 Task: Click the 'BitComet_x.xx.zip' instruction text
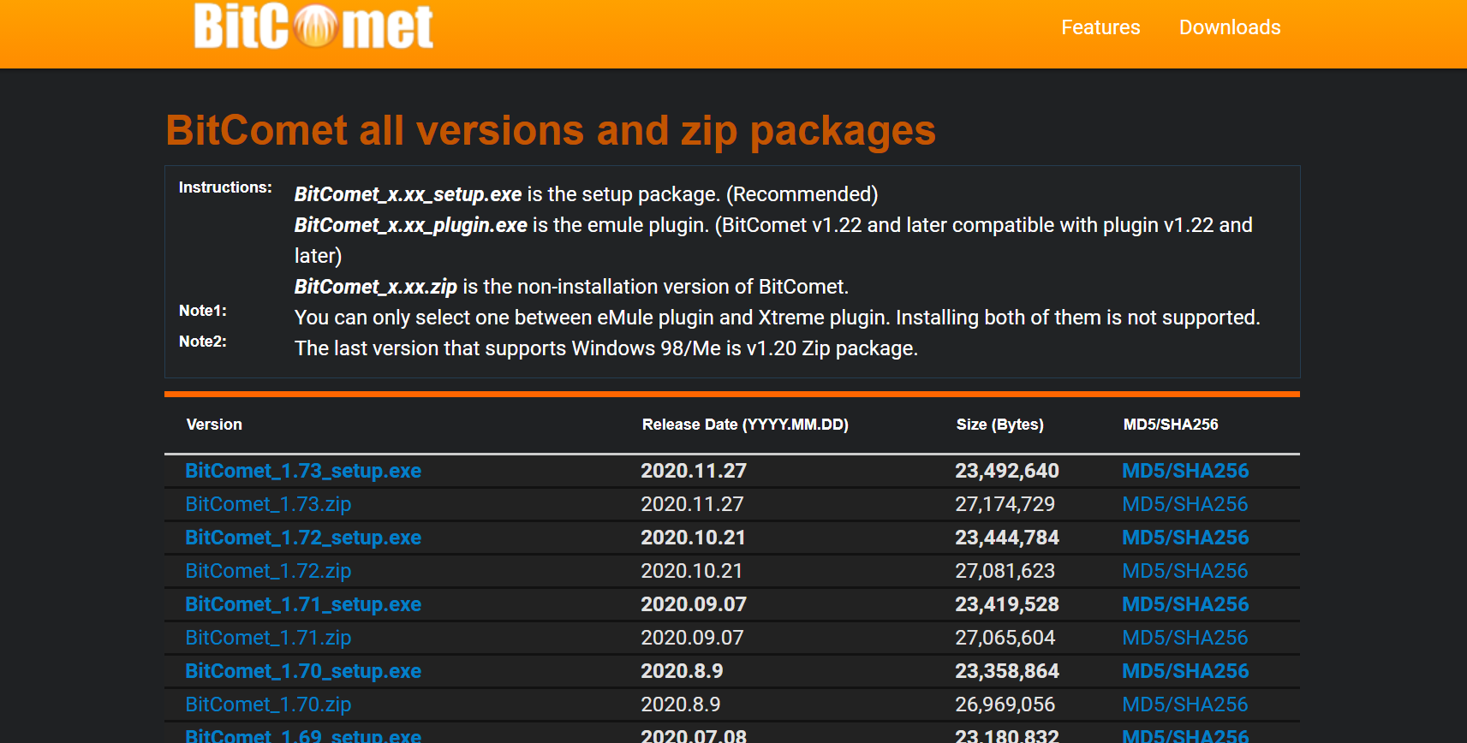pyautogui.click(x=376, y=287)
